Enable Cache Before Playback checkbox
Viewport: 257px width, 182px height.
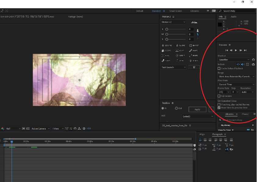[219, 69]
